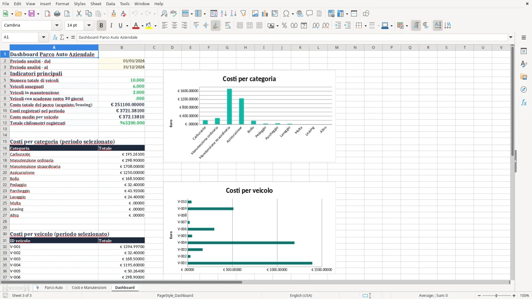The image size is (532, 299).
Task: Open the Format menu
Action: point(62,4)
